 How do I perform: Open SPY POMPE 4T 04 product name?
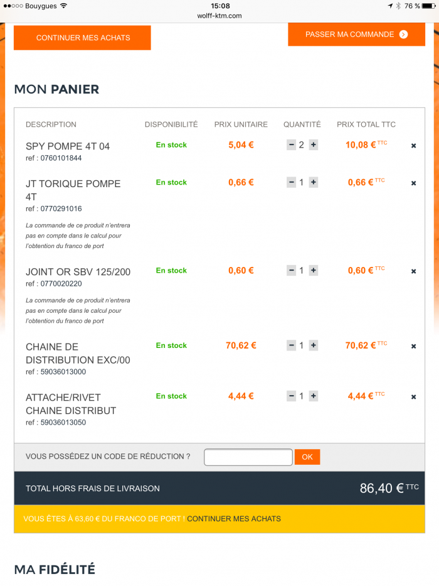tap(68, 146)
